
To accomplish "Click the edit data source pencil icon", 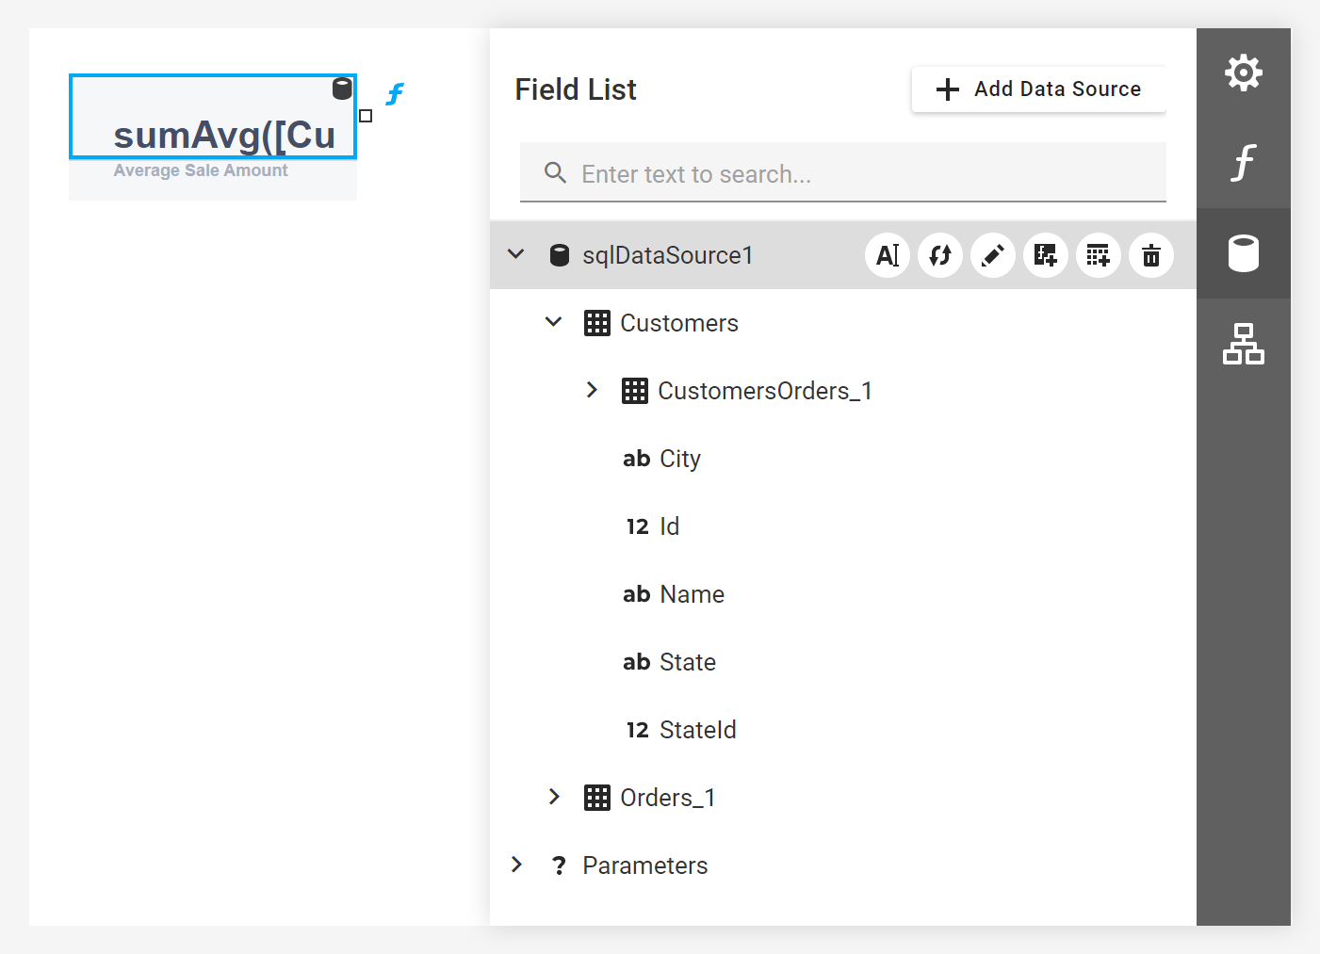I will point(993,255).
